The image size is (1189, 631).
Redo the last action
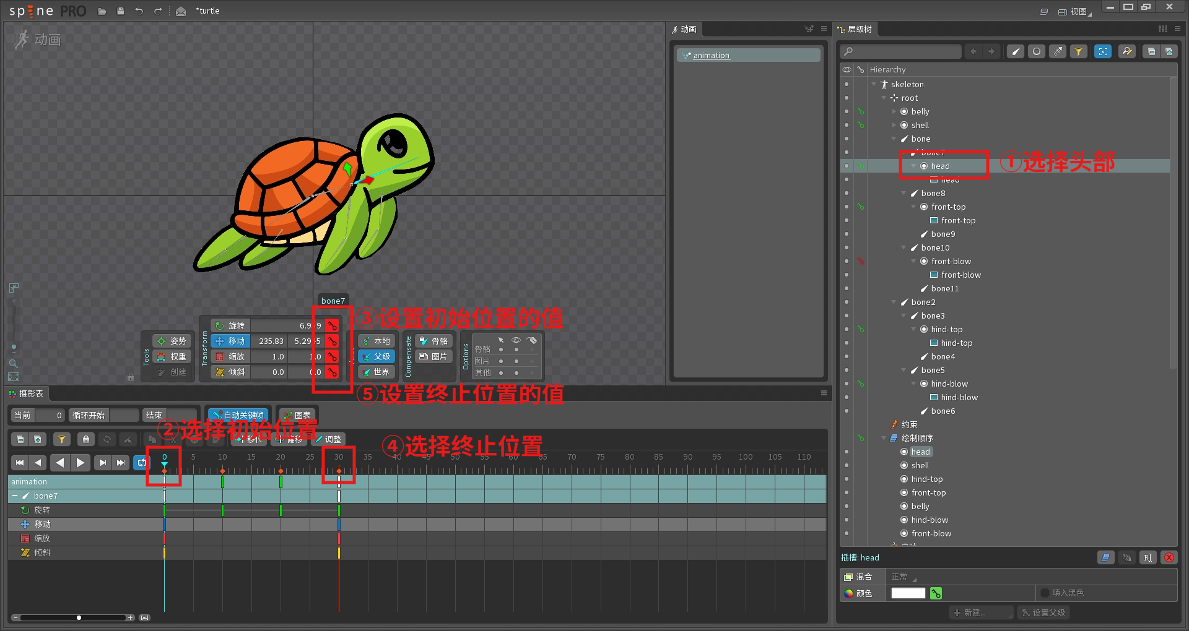158,11
